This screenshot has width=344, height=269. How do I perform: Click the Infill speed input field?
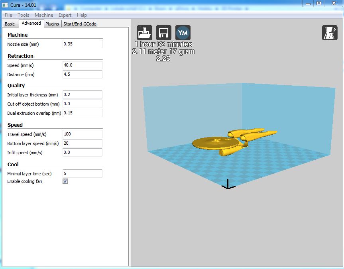[83, 153]
